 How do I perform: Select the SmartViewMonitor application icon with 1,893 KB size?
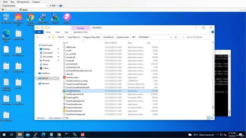(x=64, y=111)
